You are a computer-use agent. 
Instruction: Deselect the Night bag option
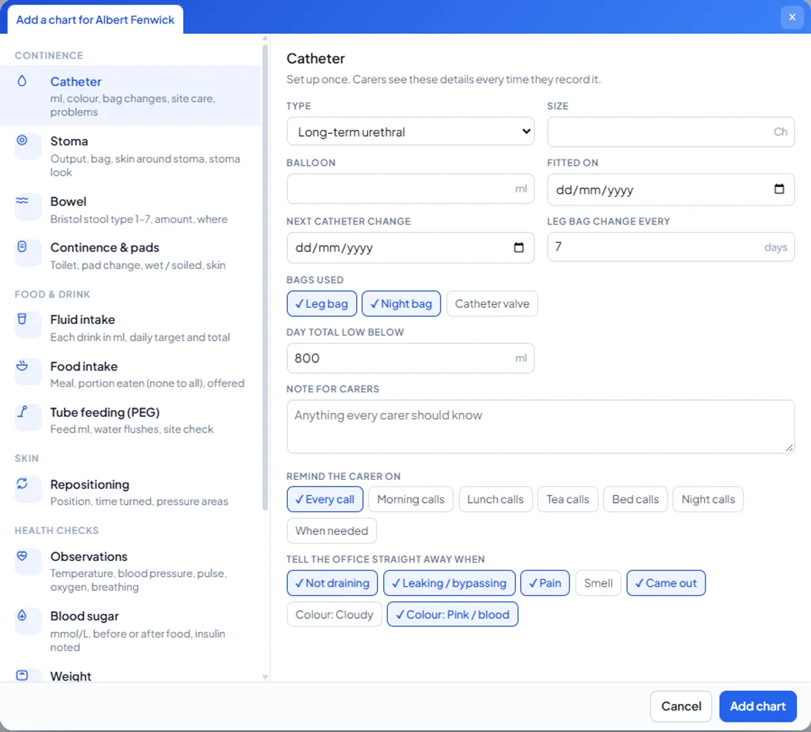click(401, 304)
